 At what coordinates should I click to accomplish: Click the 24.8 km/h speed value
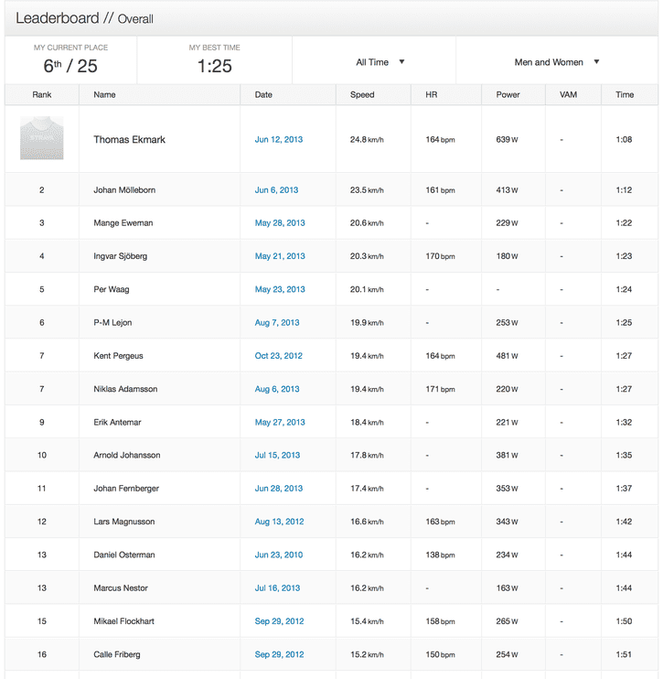tap(367, 139)
